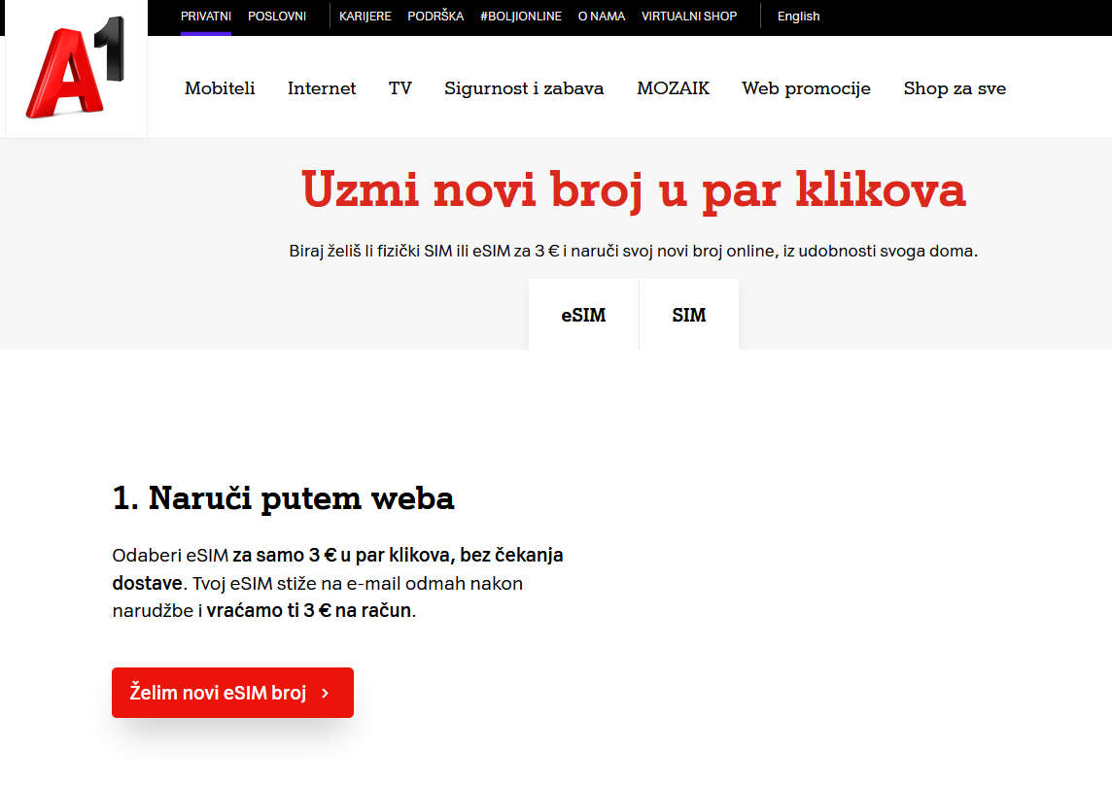Open the KARIJERE link
Viewport: 1112px width, 785px height.
point(365,17)
